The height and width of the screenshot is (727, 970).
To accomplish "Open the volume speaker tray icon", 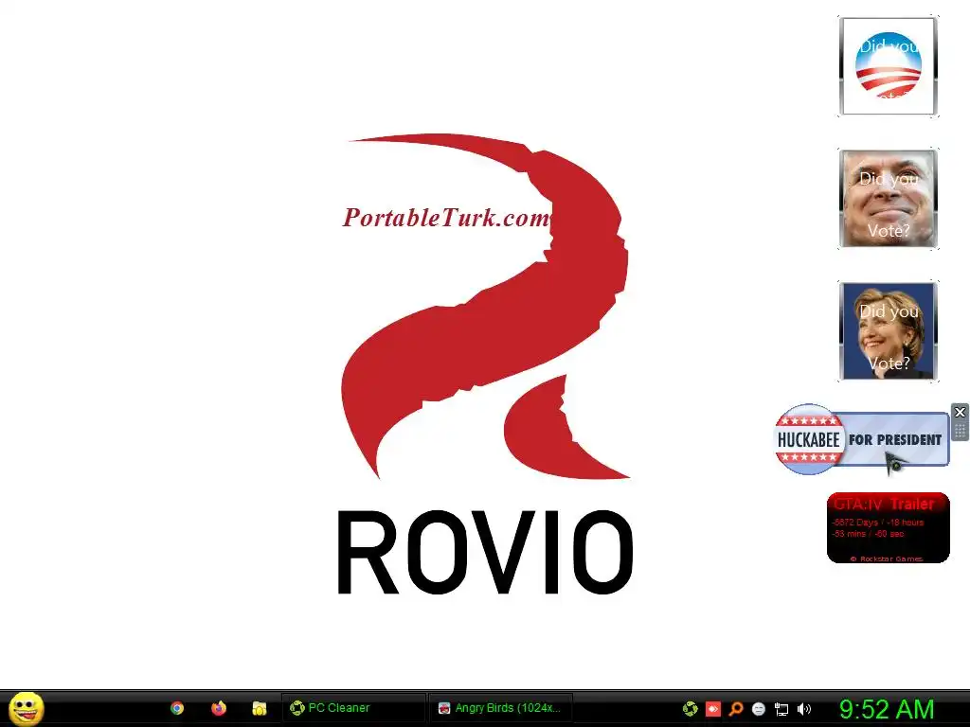I will click(x=803, y=709).
